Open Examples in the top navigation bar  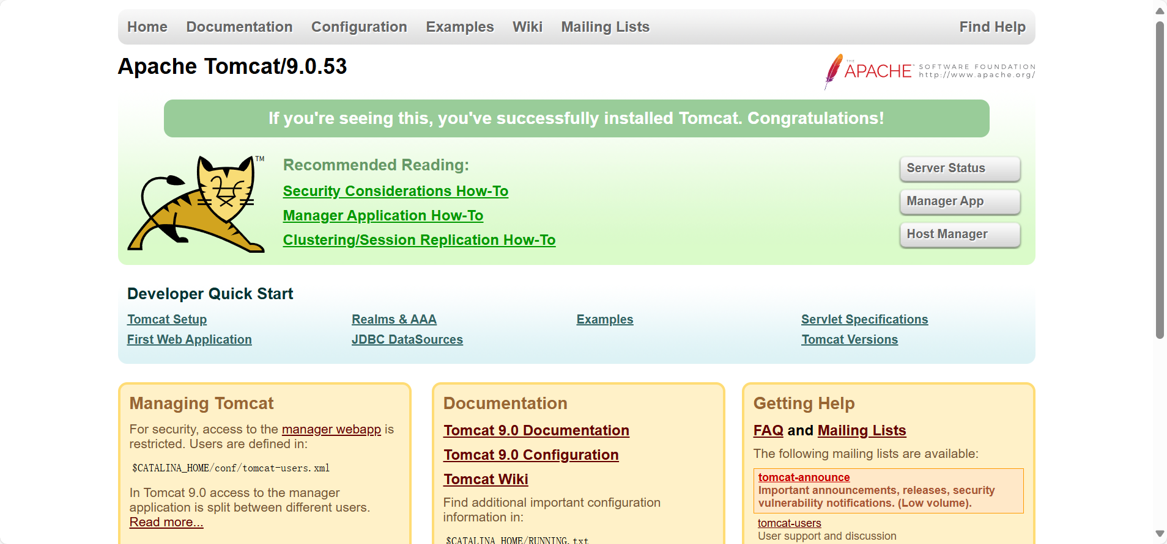[x=460, y=27]
